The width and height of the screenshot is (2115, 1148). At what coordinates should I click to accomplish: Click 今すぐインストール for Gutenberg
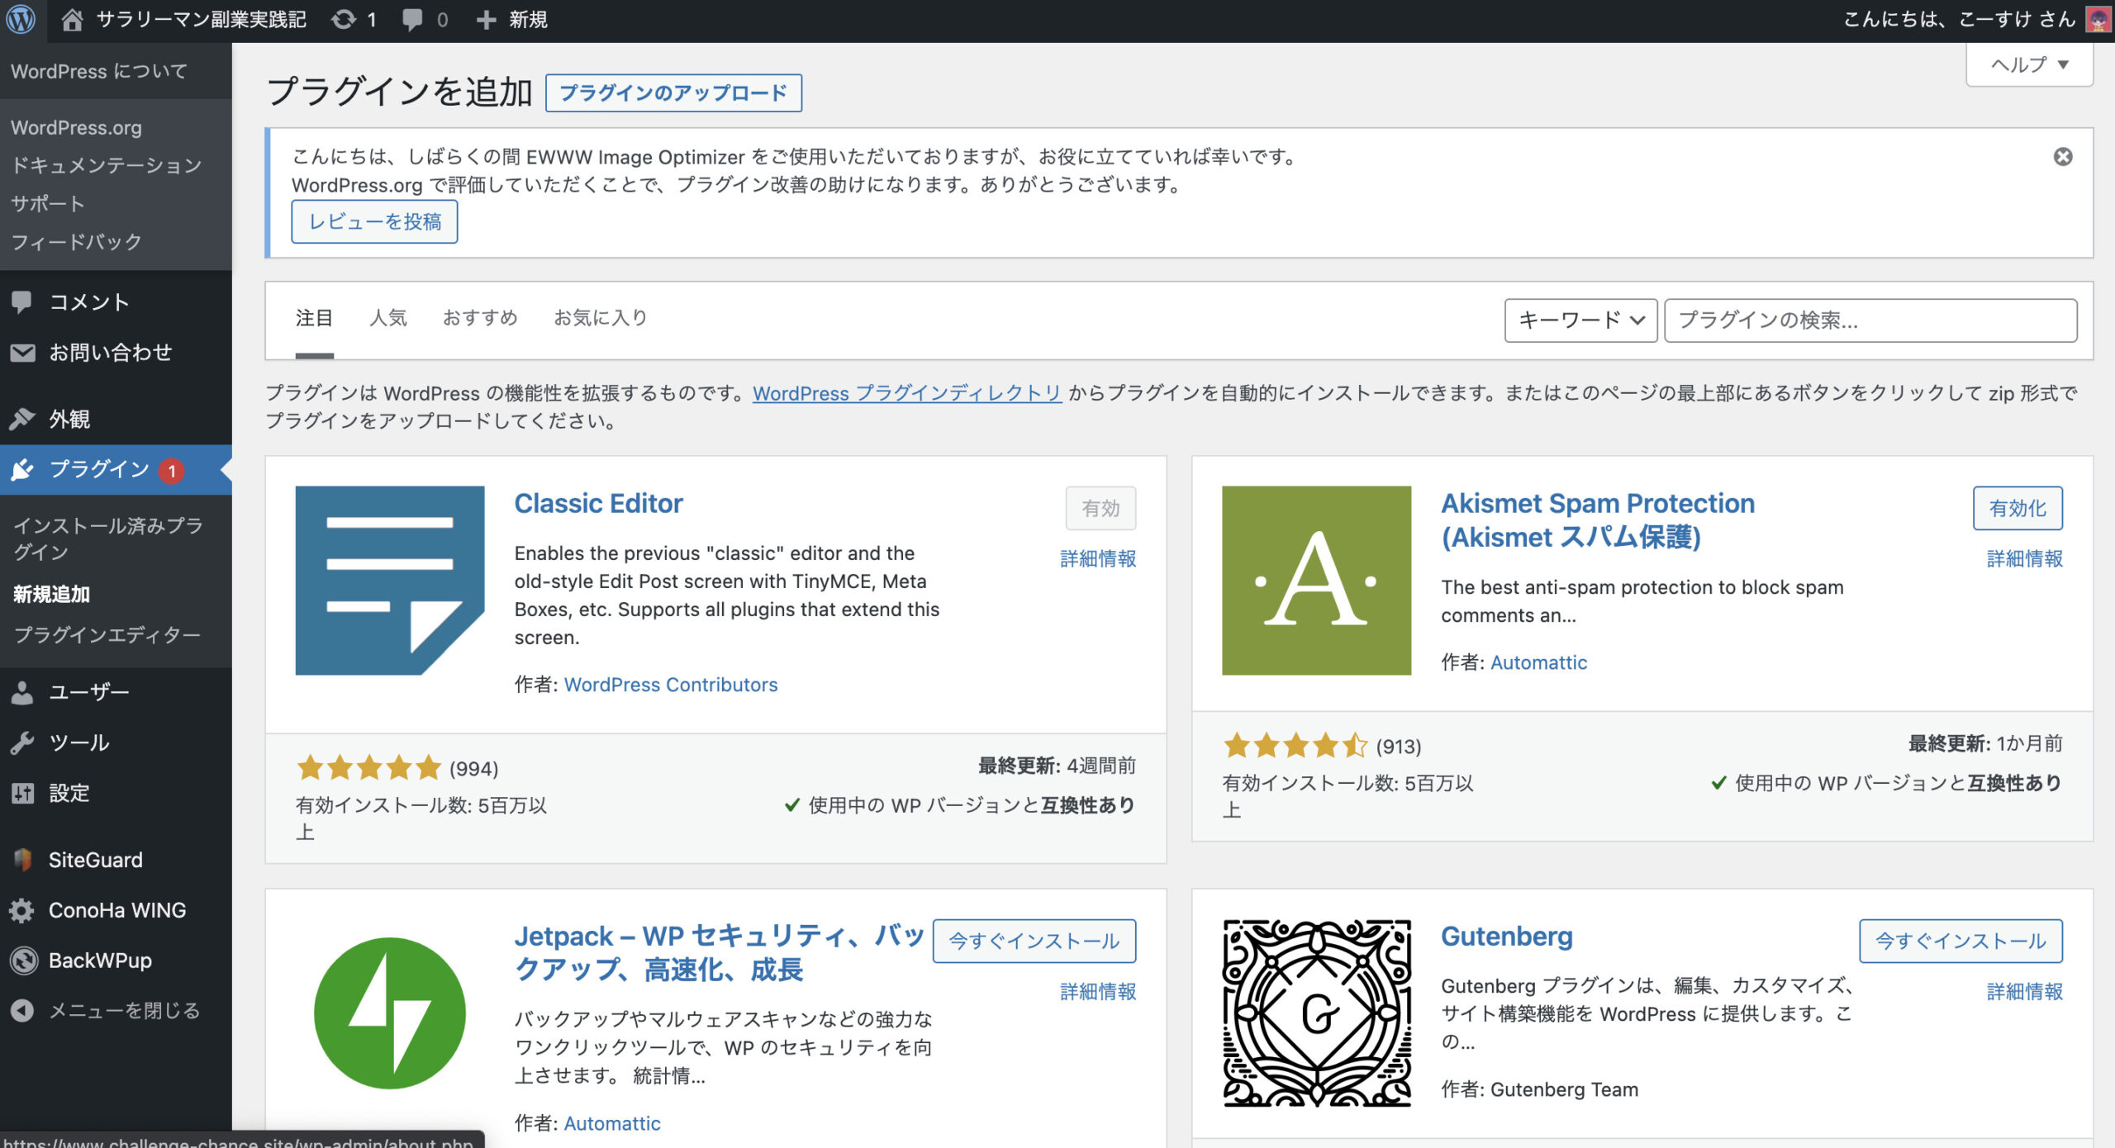coord(1960,941)
